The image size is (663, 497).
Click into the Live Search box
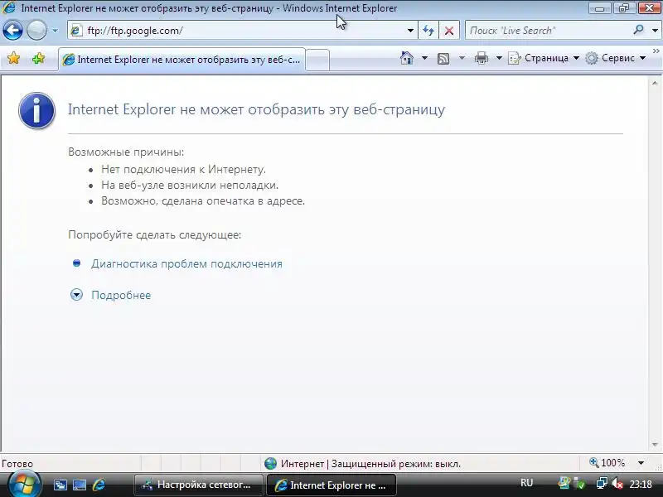pyautogui.click(x=548, y=31)
